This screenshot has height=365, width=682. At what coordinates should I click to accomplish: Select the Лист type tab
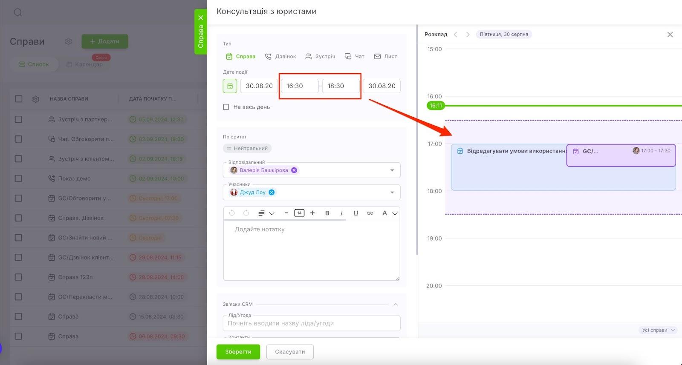click(x=385, y=56)
